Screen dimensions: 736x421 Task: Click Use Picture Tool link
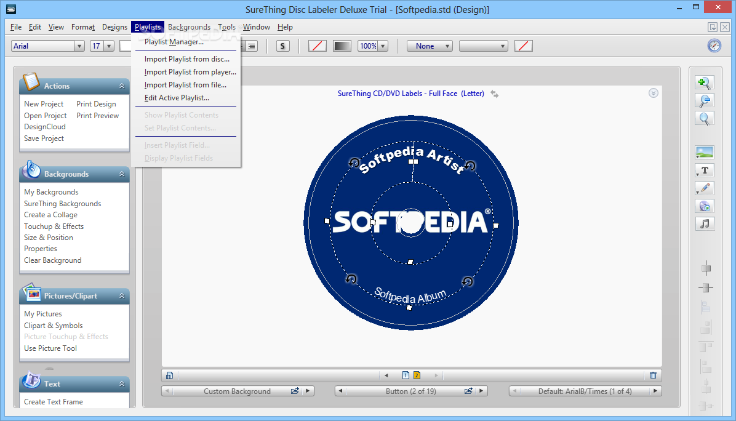tap(50, 348)
